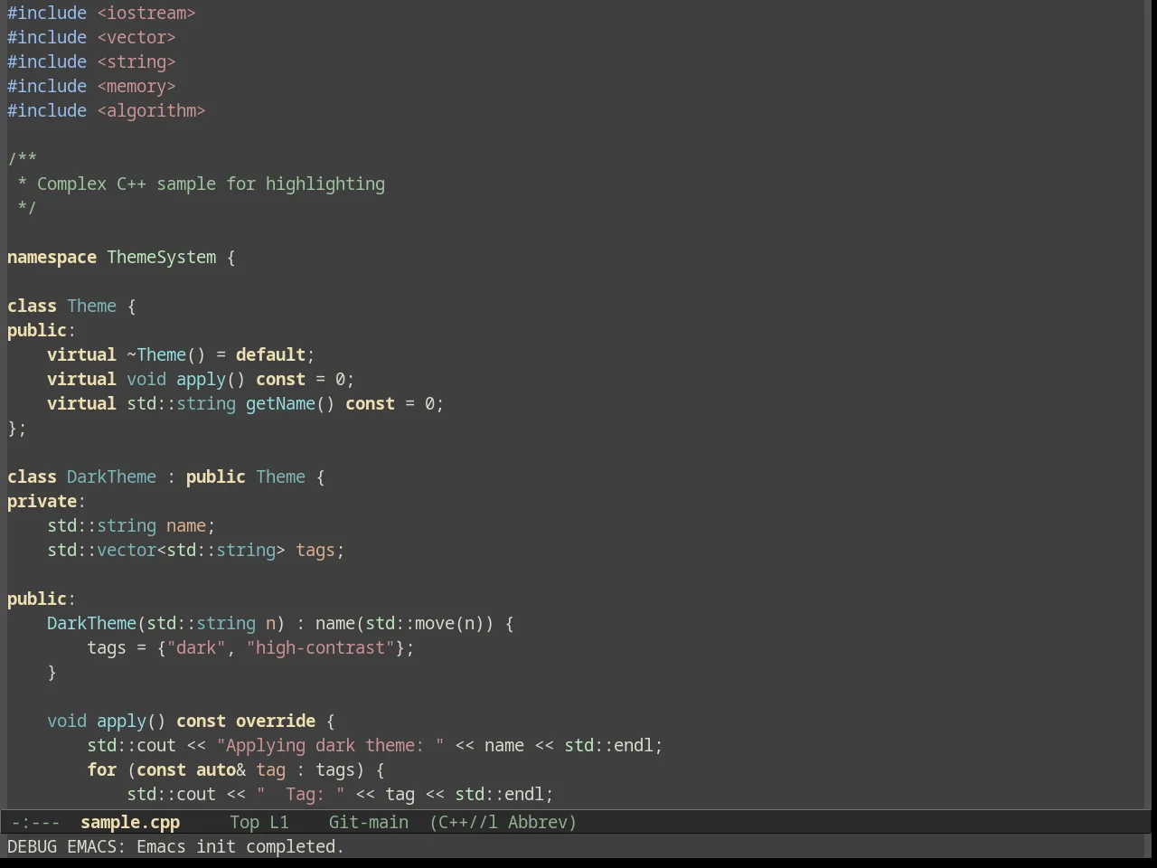Screen dimensions: 1157x868
Task: Click 'getName' function name
Action: [x=280, y=404]
